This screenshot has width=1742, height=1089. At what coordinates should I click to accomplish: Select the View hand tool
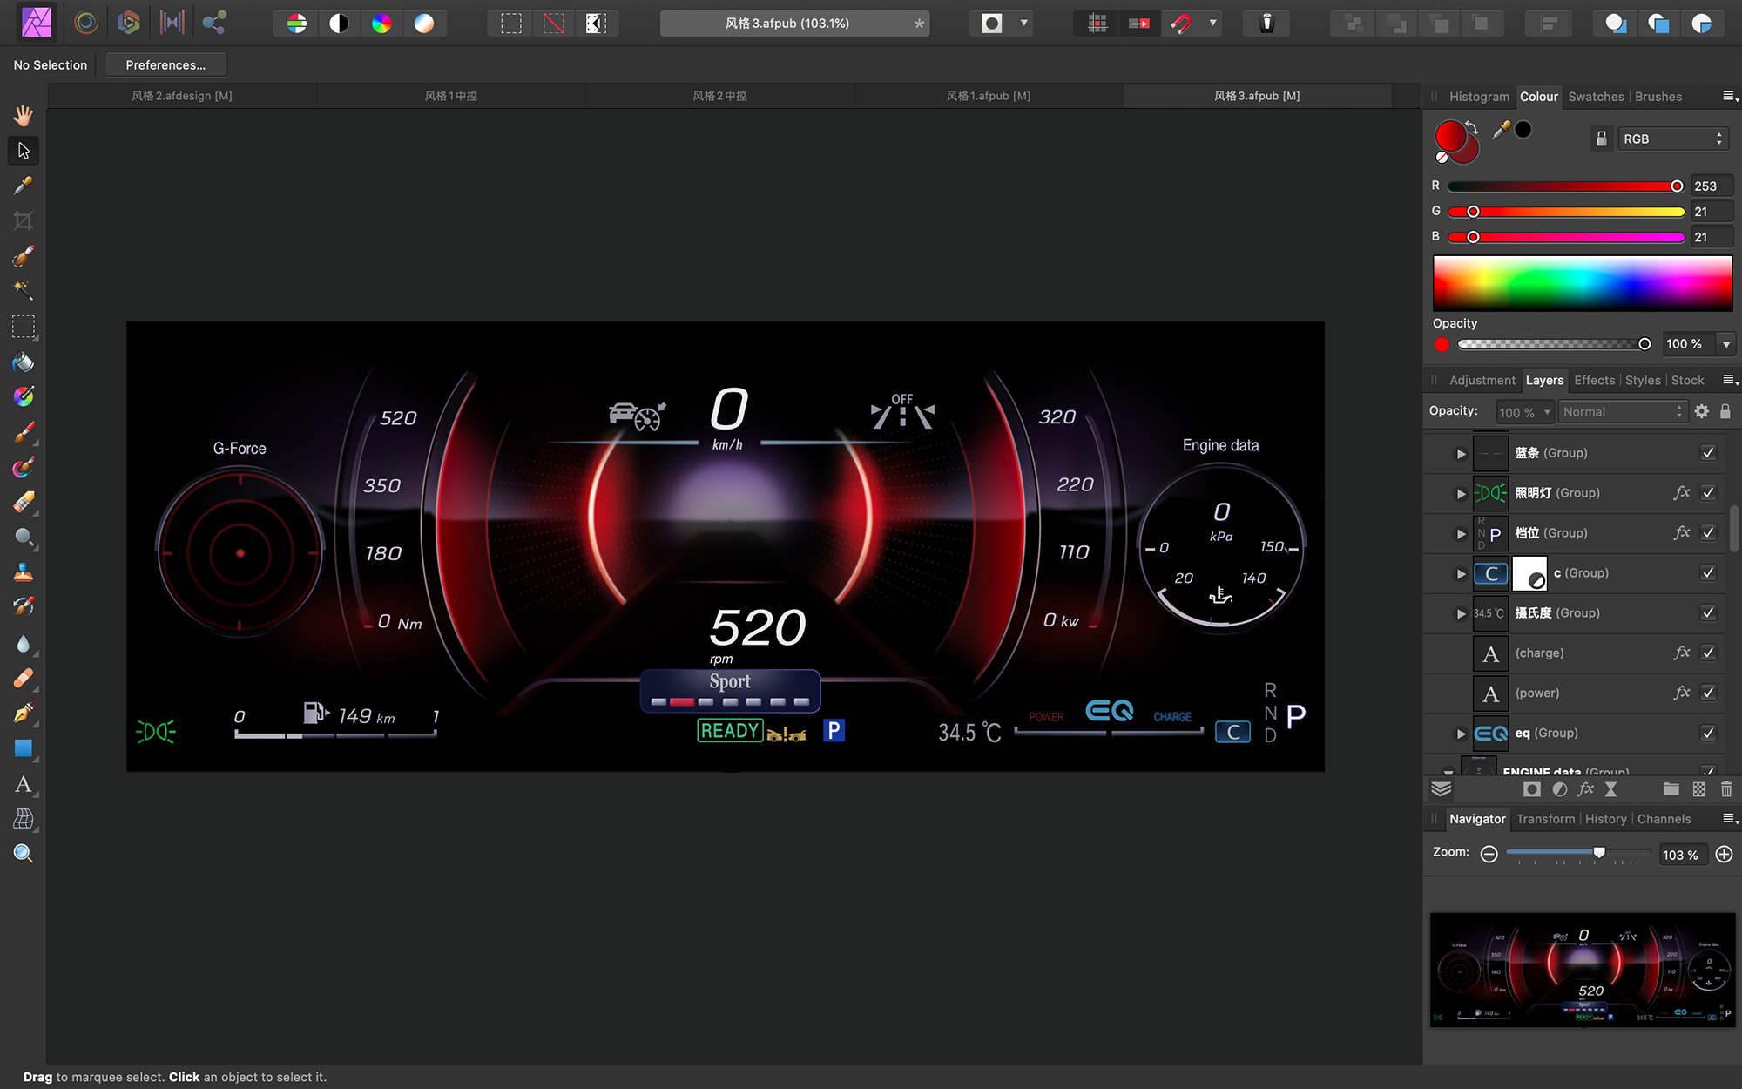click(x=24, y=116)
